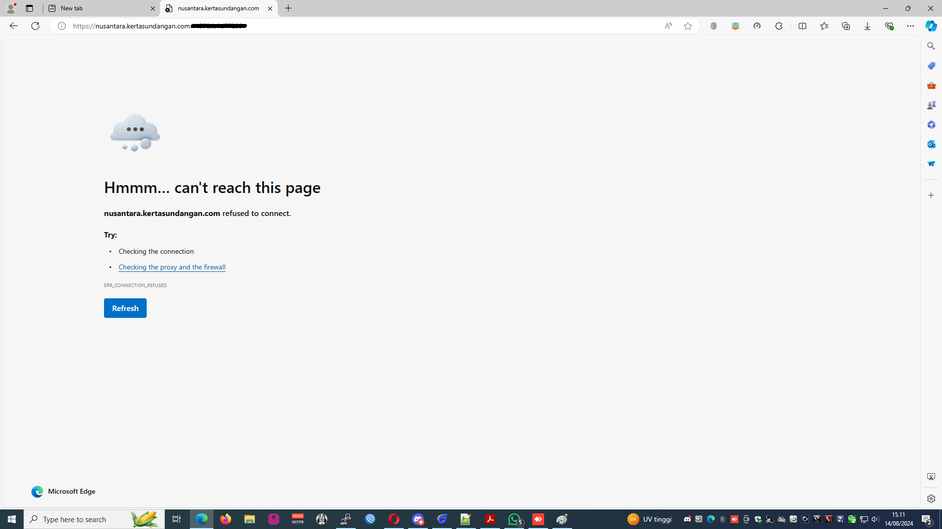
Task: Open the Extensions puzzle icon
Action: click(779, 26)
